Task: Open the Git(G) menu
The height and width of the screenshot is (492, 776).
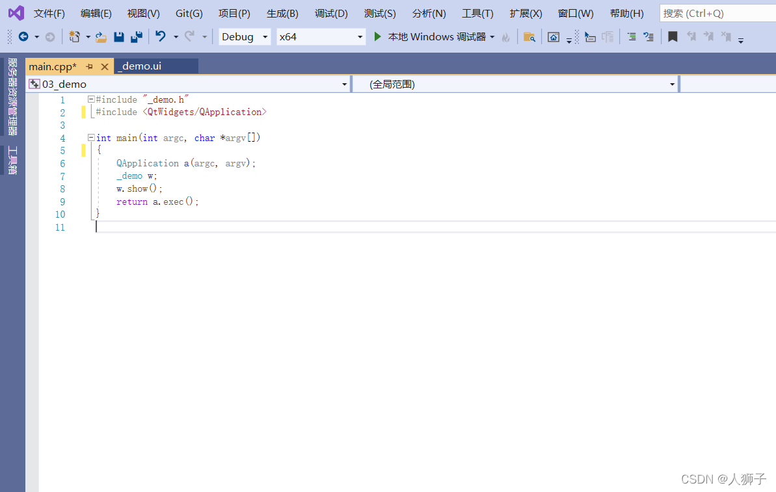Action: (x=189, y=14)
